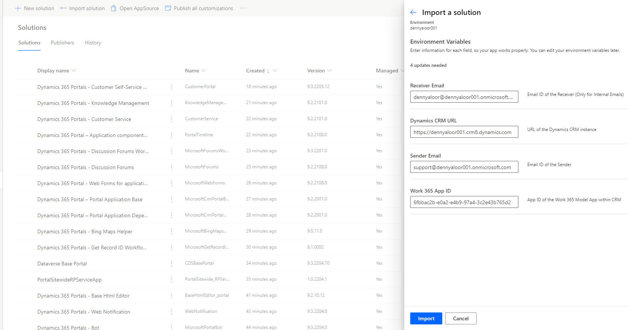This screenshot has height=330, width=628.
Task: Open the more commands ellipsis in toolbar
Action: pos(244,8)
